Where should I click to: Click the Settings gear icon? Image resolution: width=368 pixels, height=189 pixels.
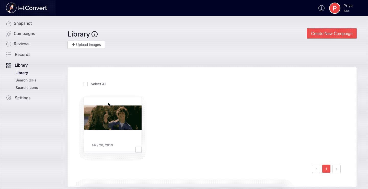point(9,98)
